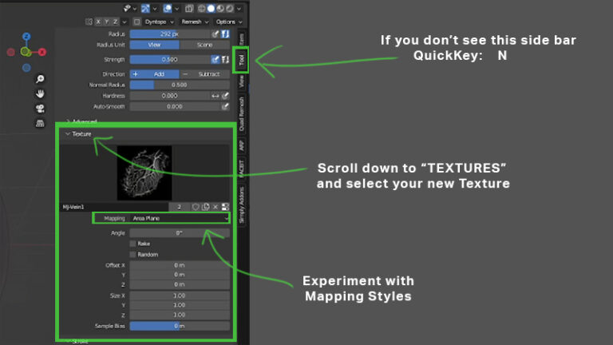
Task: Switch to the Tool sidebar tab
Action: tap(242, 60)
